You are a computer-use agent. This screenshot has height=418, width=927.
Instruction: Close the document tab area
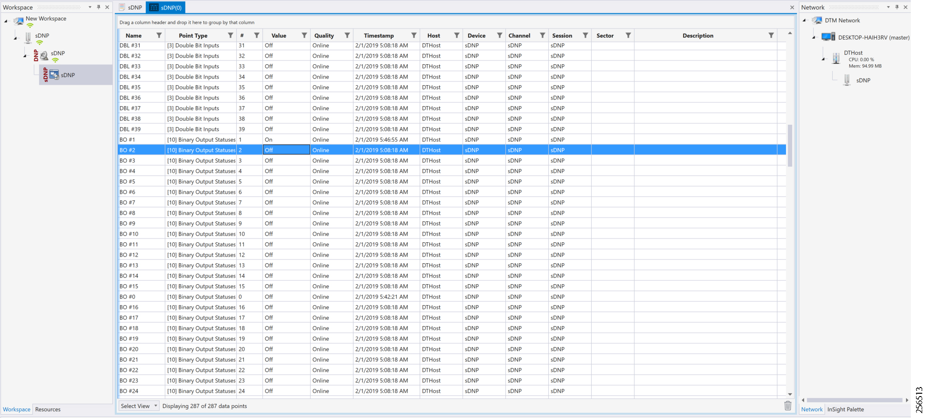click(792, 7)
